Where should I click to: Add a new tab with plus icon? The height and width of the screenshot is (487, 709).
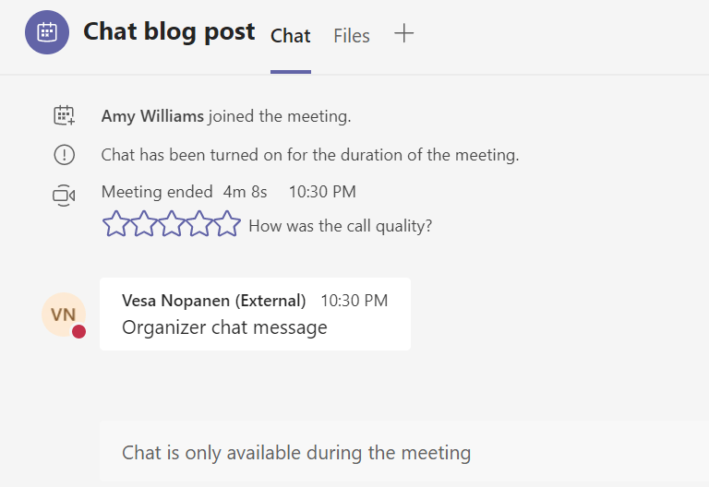click(404, 34)
